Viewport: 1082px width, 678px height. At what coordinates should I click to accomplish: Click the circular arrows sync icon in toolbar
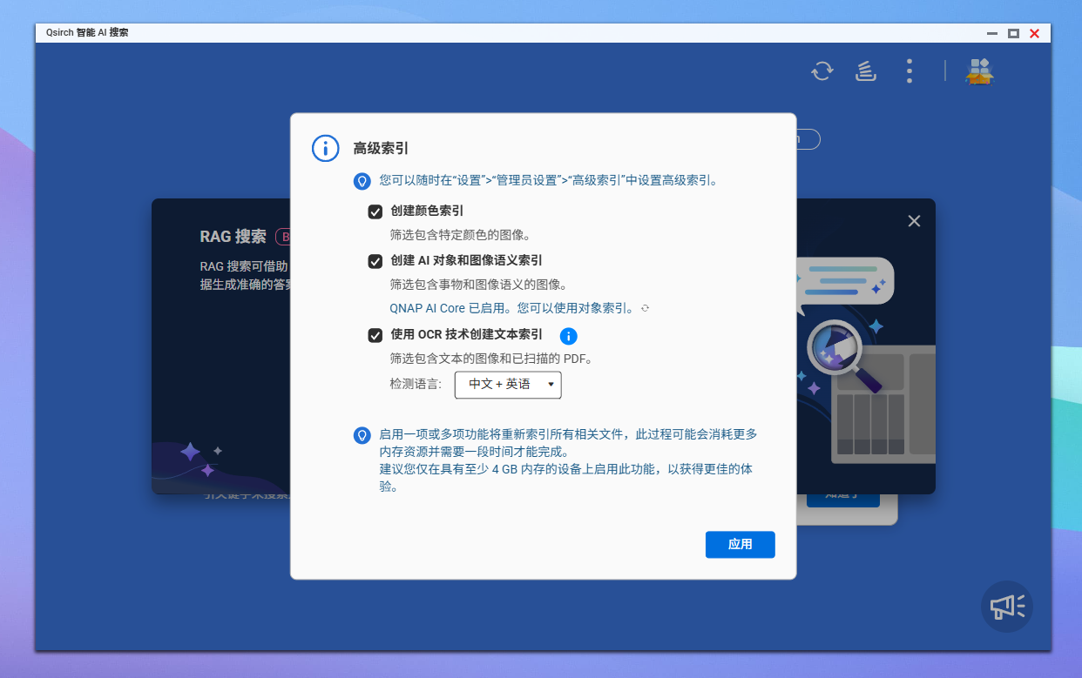tap(822, 70)
